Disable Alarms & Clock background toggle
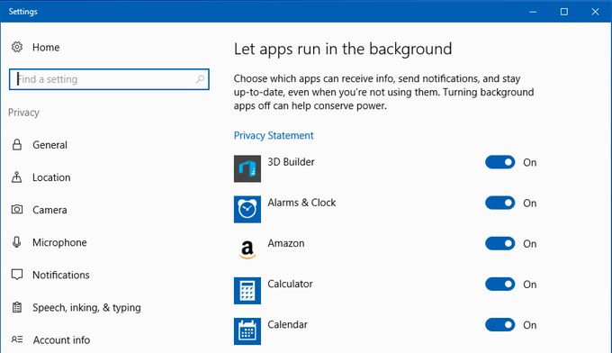612x353 pixels. tap(500, 203)
